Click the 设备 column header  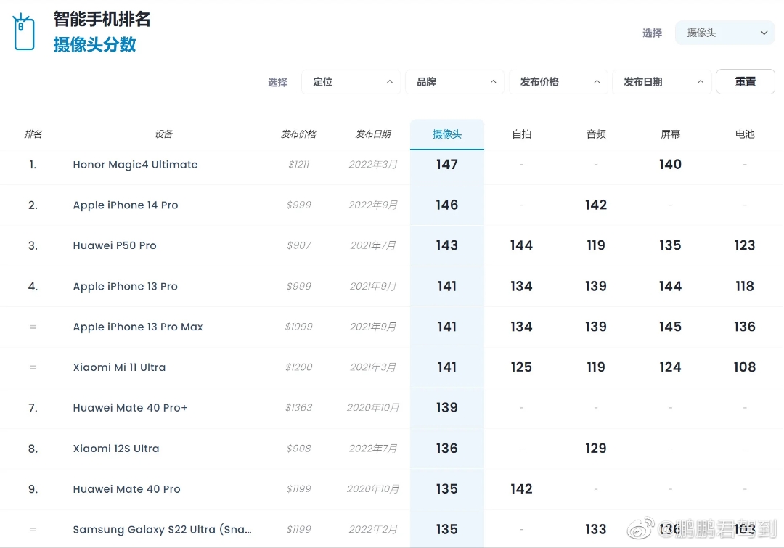click(x=163, y=134)
